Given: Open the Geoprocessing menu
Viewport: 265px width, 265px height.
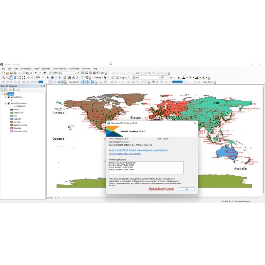Looking at the screenshot, I should (60, 69).
